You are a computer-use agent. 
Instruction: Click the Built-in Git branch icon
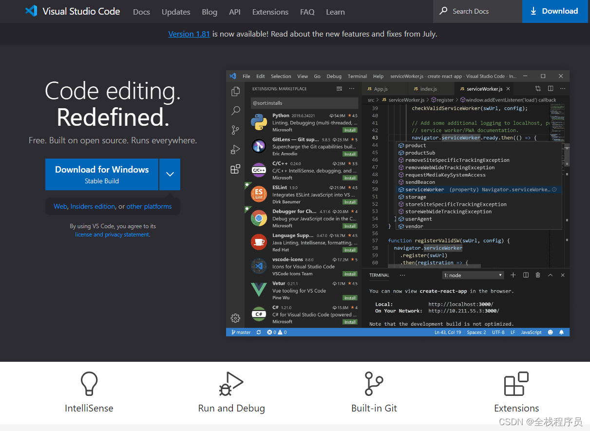[x=374, y=384]
